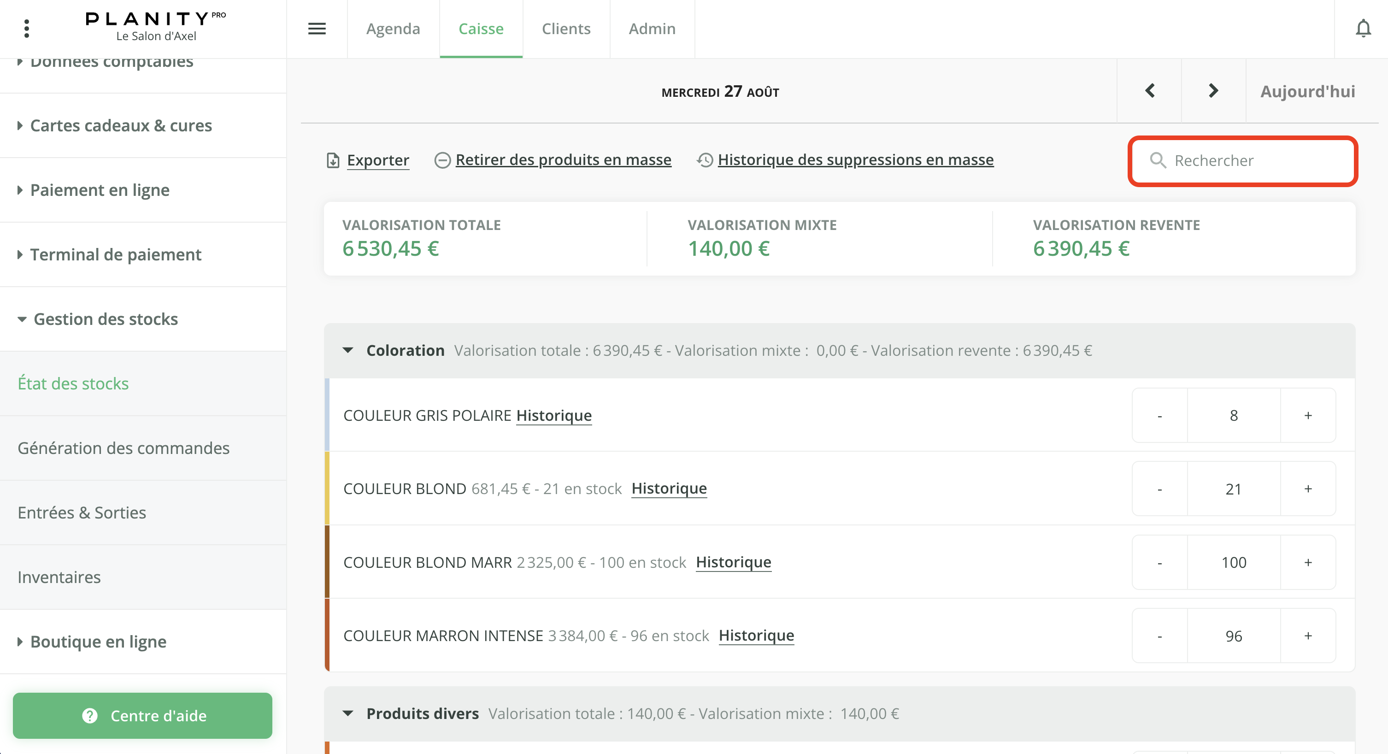
Task: Collapse the Produits divers section
Action: pos(347,713)
